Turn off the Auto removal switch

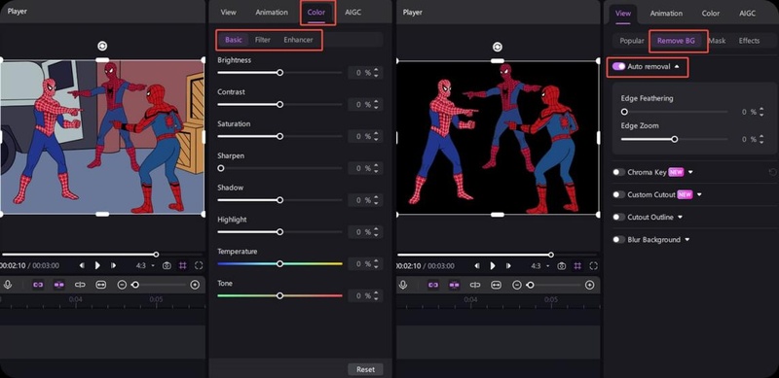(x=618, y=66)
